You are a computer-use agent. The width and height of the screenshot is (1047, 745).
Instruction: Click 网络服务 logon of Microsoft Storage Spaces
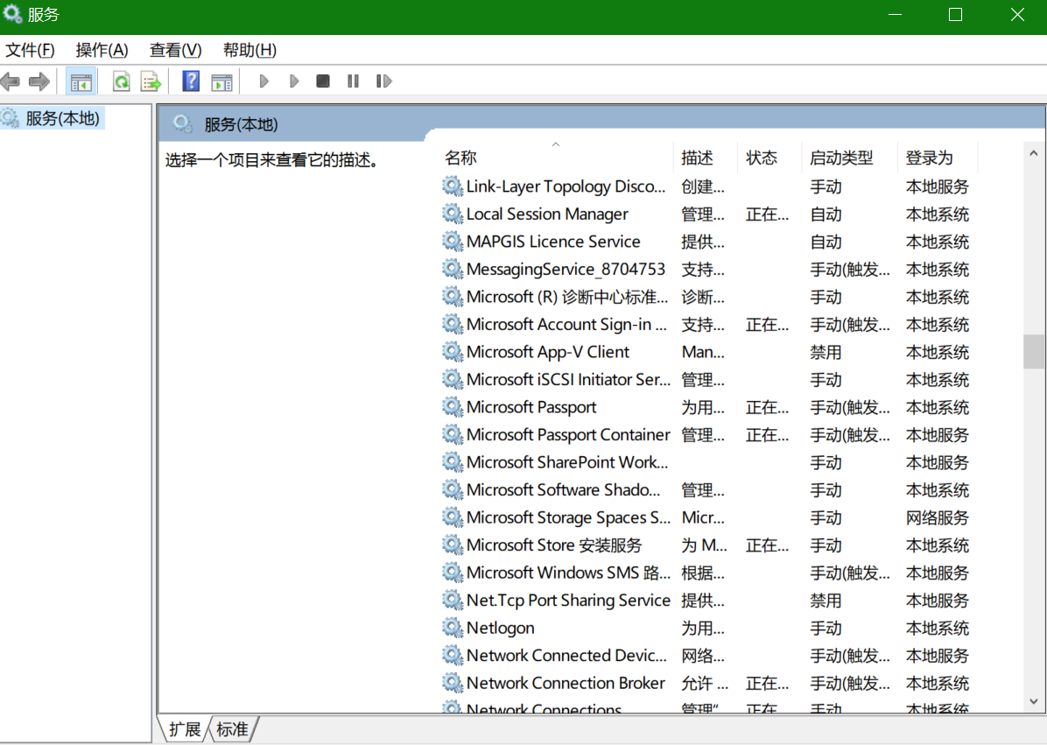tap(937, 517)
